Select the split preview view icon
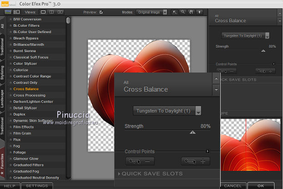This screenshot has height=189, width=283. (51, 12)
